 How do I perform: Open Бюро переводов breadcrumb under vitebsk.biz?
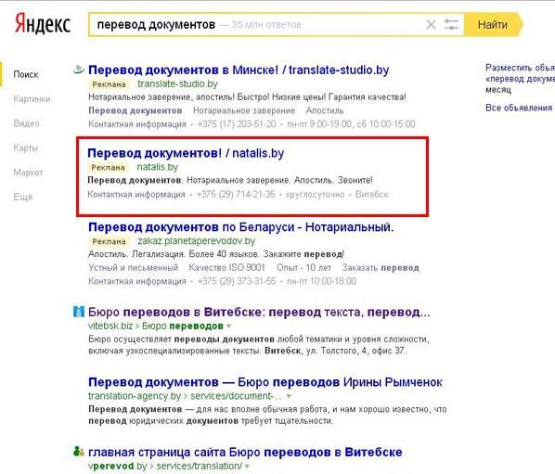click(183, 326)
